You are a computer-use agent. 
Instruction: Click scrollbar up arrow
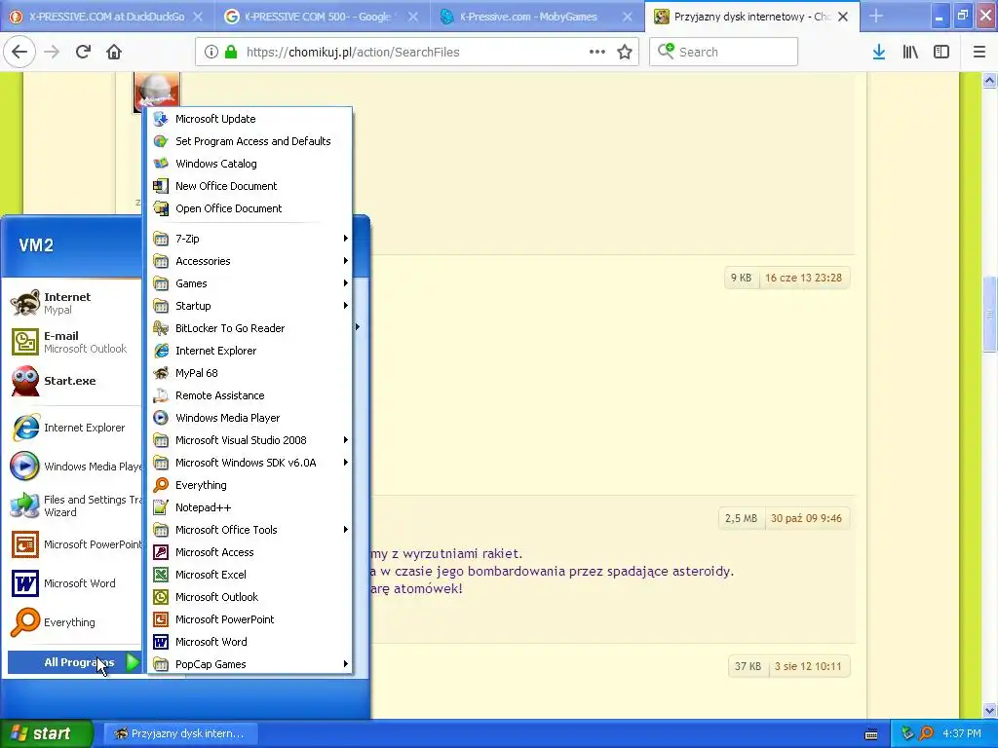tap(989, 80)
